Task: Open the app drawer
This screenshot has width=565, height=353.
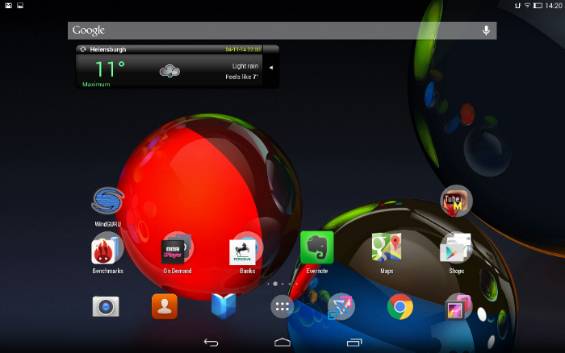Action: tap(282, 306)
